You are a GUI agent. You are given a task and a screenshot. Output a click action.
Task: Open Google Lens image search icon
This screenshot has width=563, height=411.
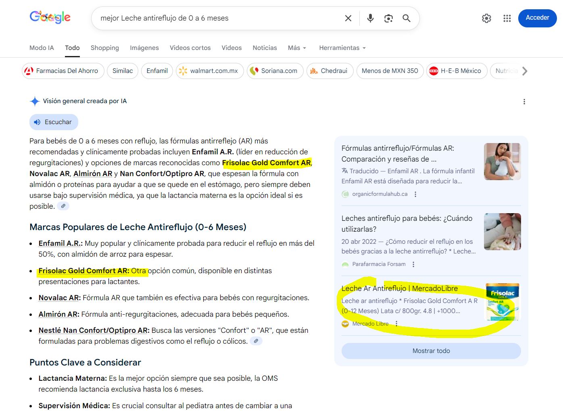388,18
